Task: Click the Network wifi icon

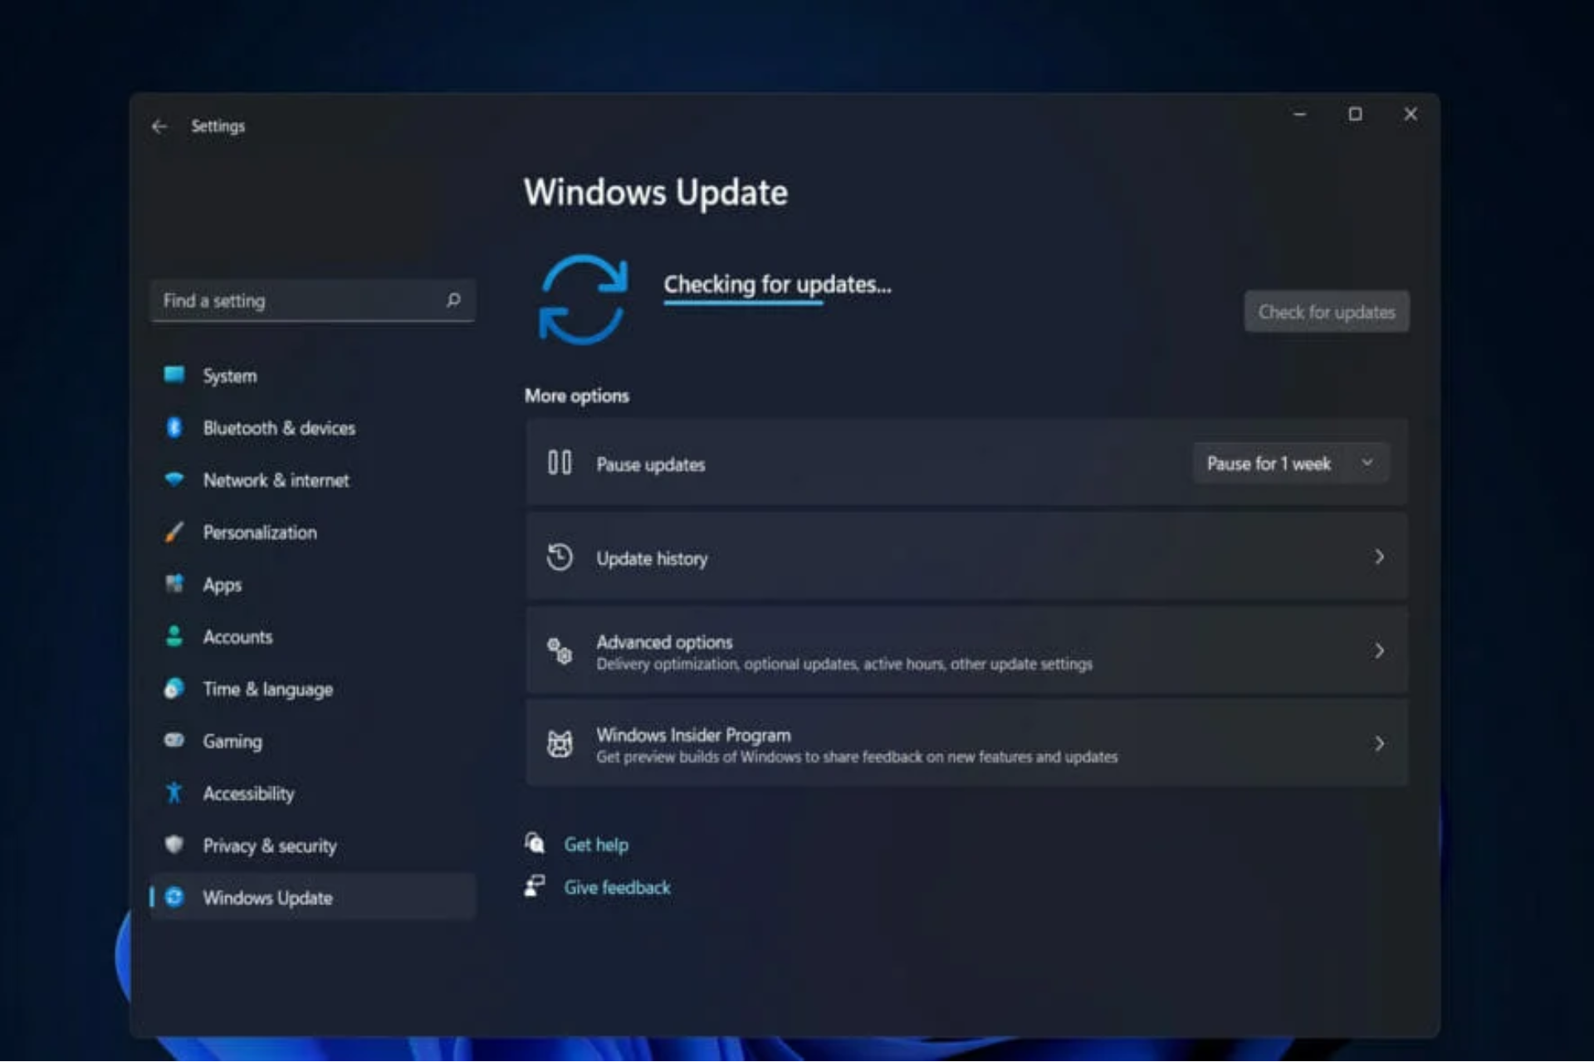Action: (x=174, y=480)
